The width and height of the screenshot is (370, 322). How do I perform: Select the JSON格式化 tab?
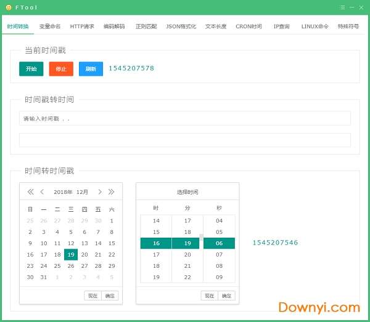coord(181,26)
